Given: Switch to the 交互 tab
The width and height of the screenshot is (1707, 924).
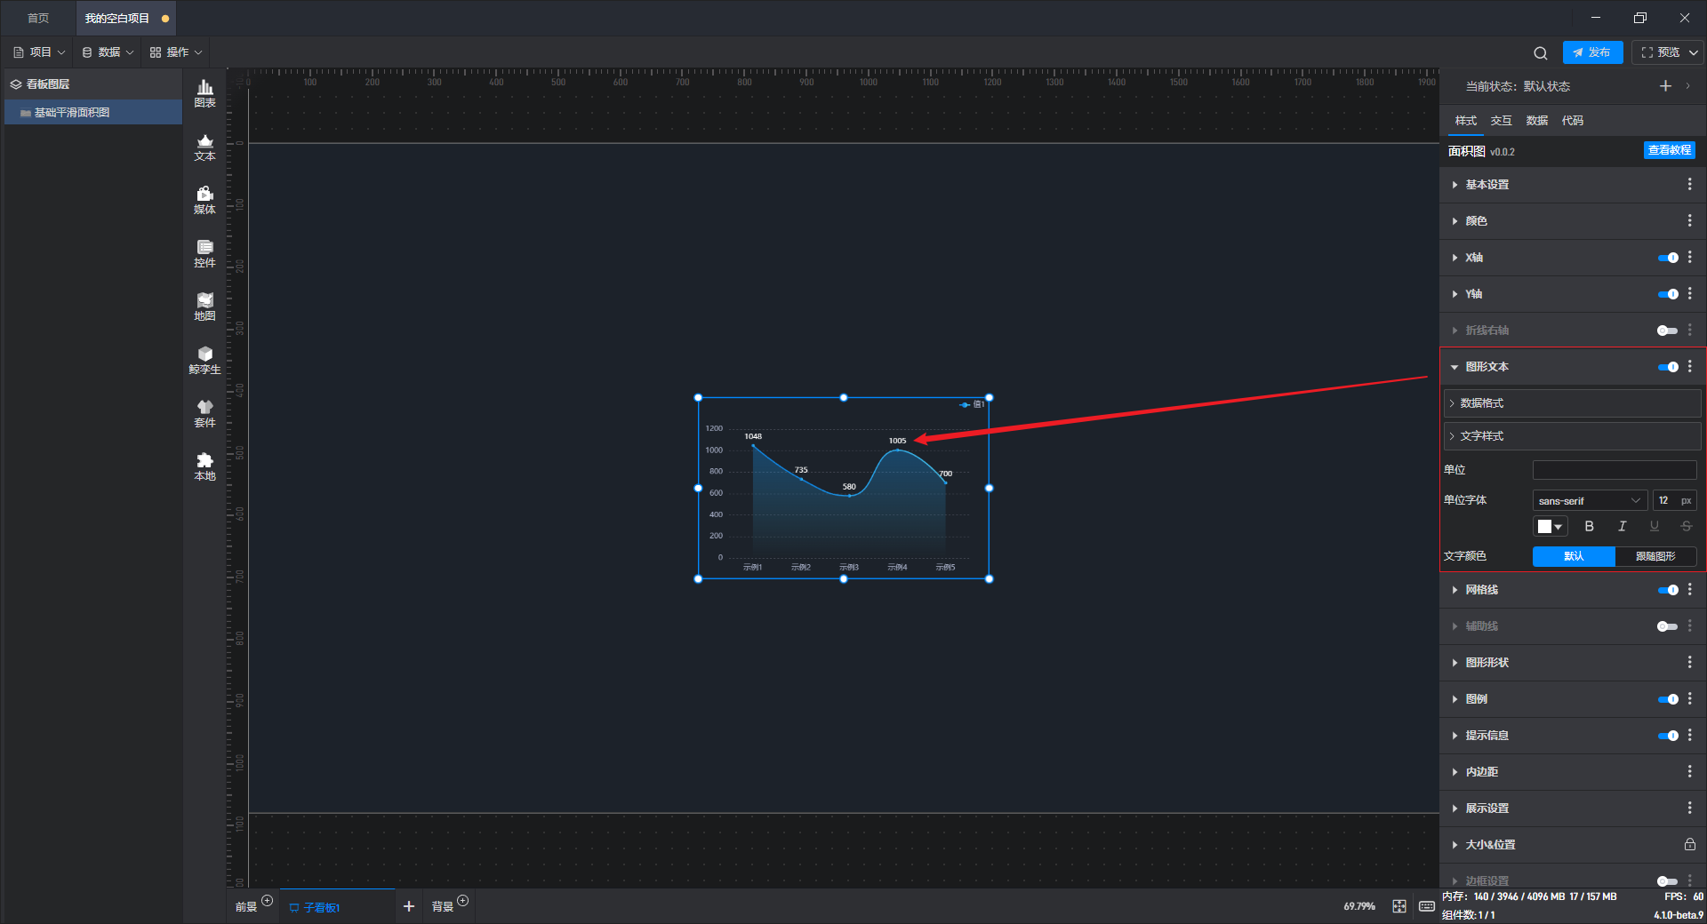Looking at the screenshot, I should tap(1501, 120).
